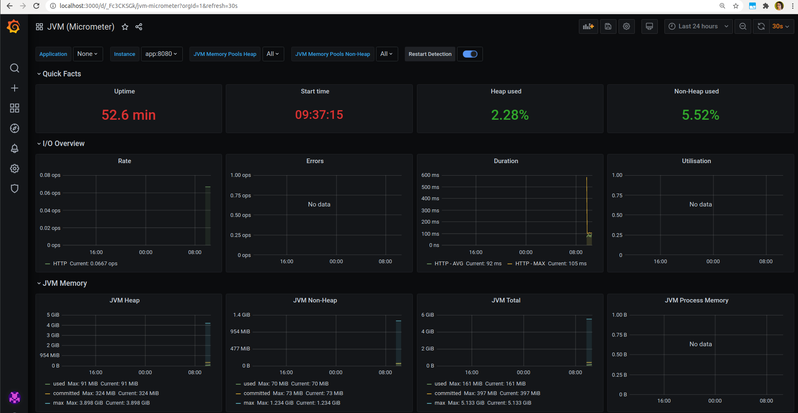
Task: Open the Grafana home logo
Action: (14, 26)
